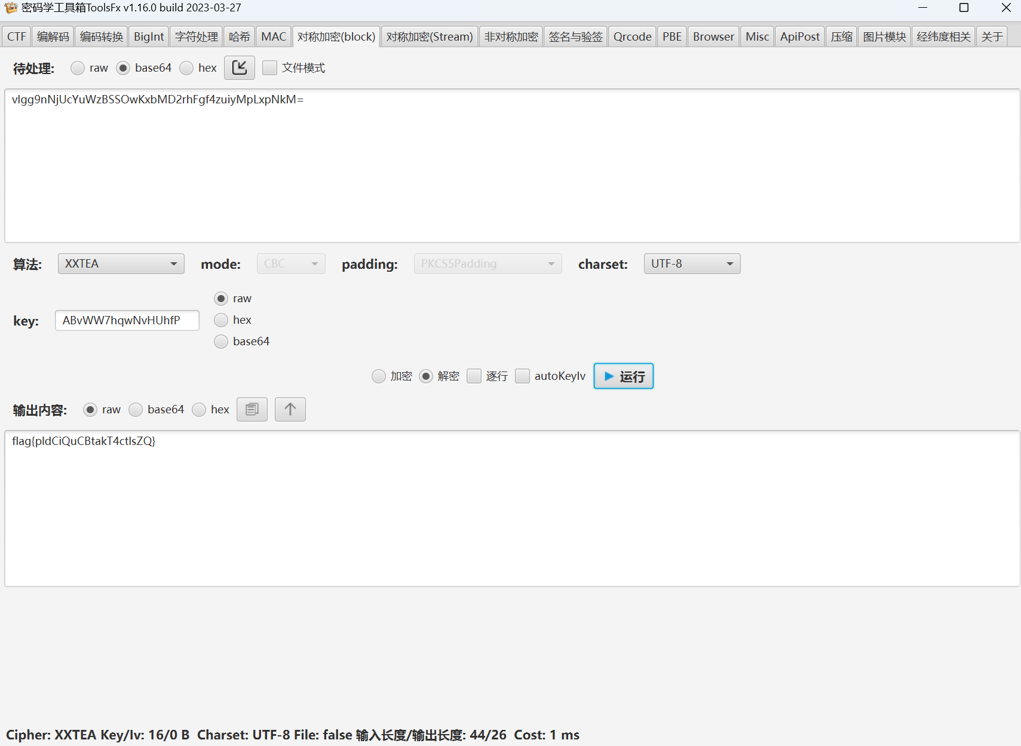Switch to the Browser tab
This screenshot has height=746, width=1021.
point(713,36)
